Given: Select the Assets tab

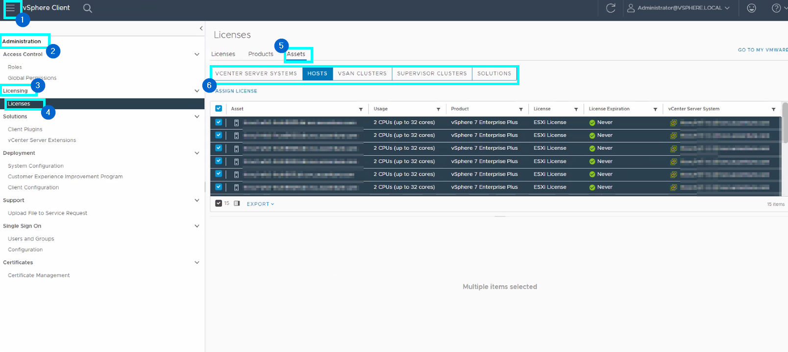Looking at the screenshot, I should tap(296, 54).
